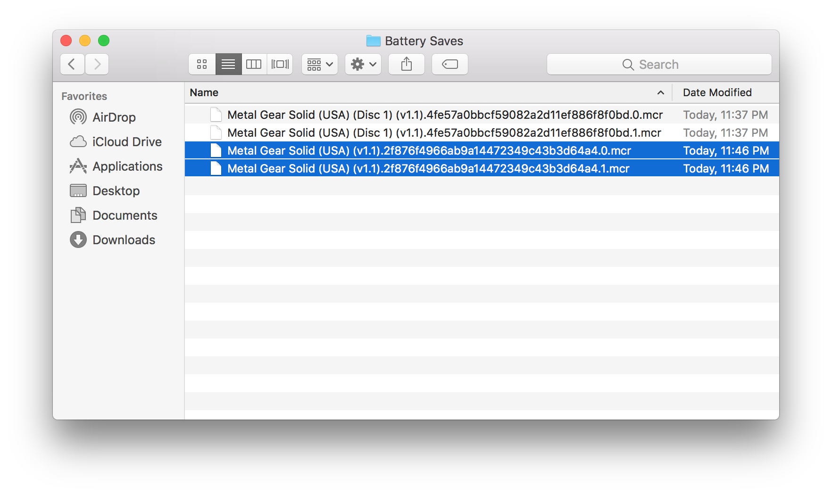
Task: Open the action gear dropdown
Action: click(363, 64)
